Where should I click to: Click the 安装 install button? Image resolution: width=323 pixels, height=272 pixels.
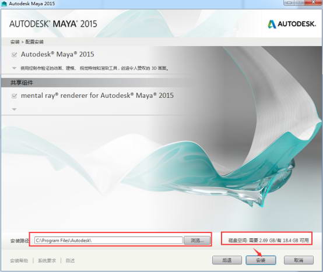tap(261, 260)
